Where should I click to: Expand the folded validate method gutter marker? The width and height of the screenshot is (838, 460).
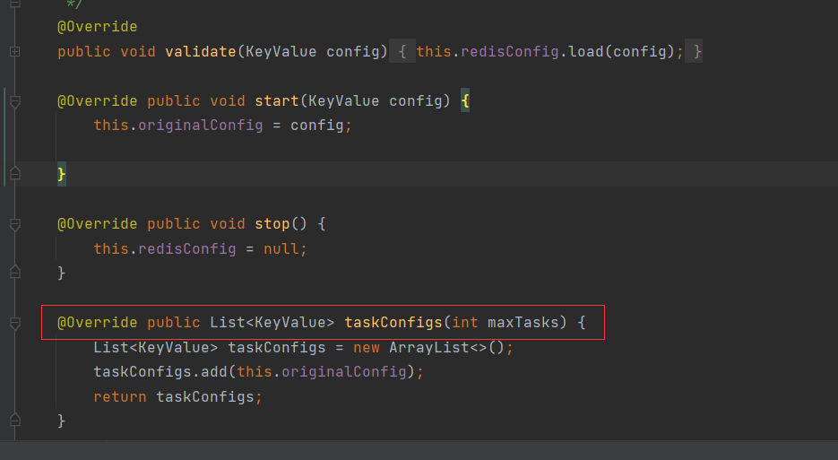coord(15,52)
